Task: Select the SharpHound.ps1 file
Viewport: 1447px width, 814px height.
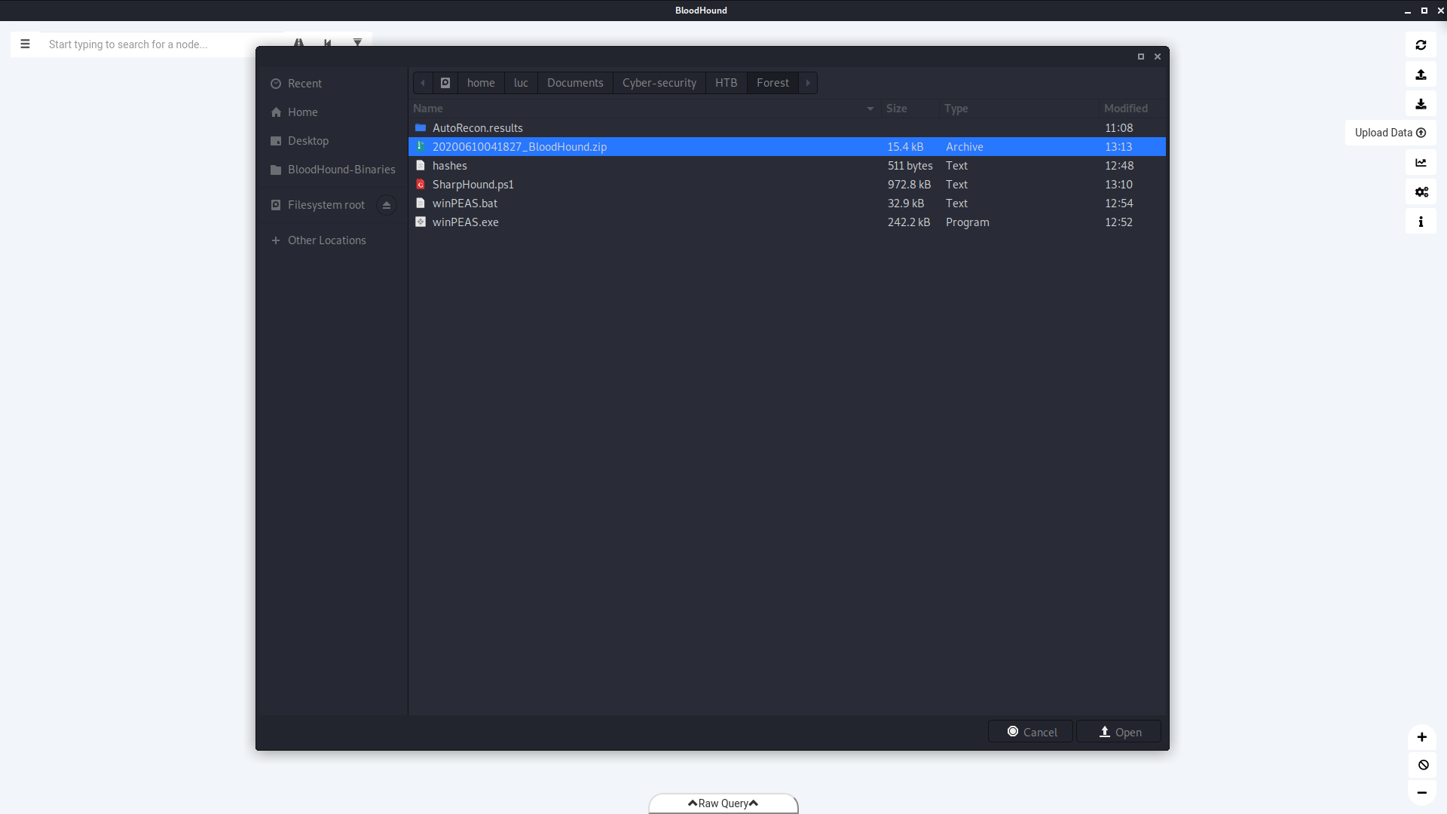Action: [x=787, y=185]
